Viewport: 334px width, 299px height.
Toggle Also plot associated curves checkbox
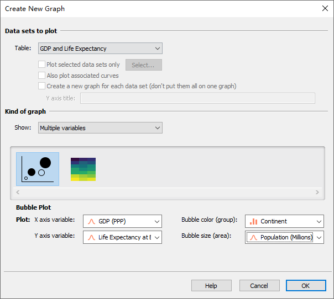pos(42,76)
